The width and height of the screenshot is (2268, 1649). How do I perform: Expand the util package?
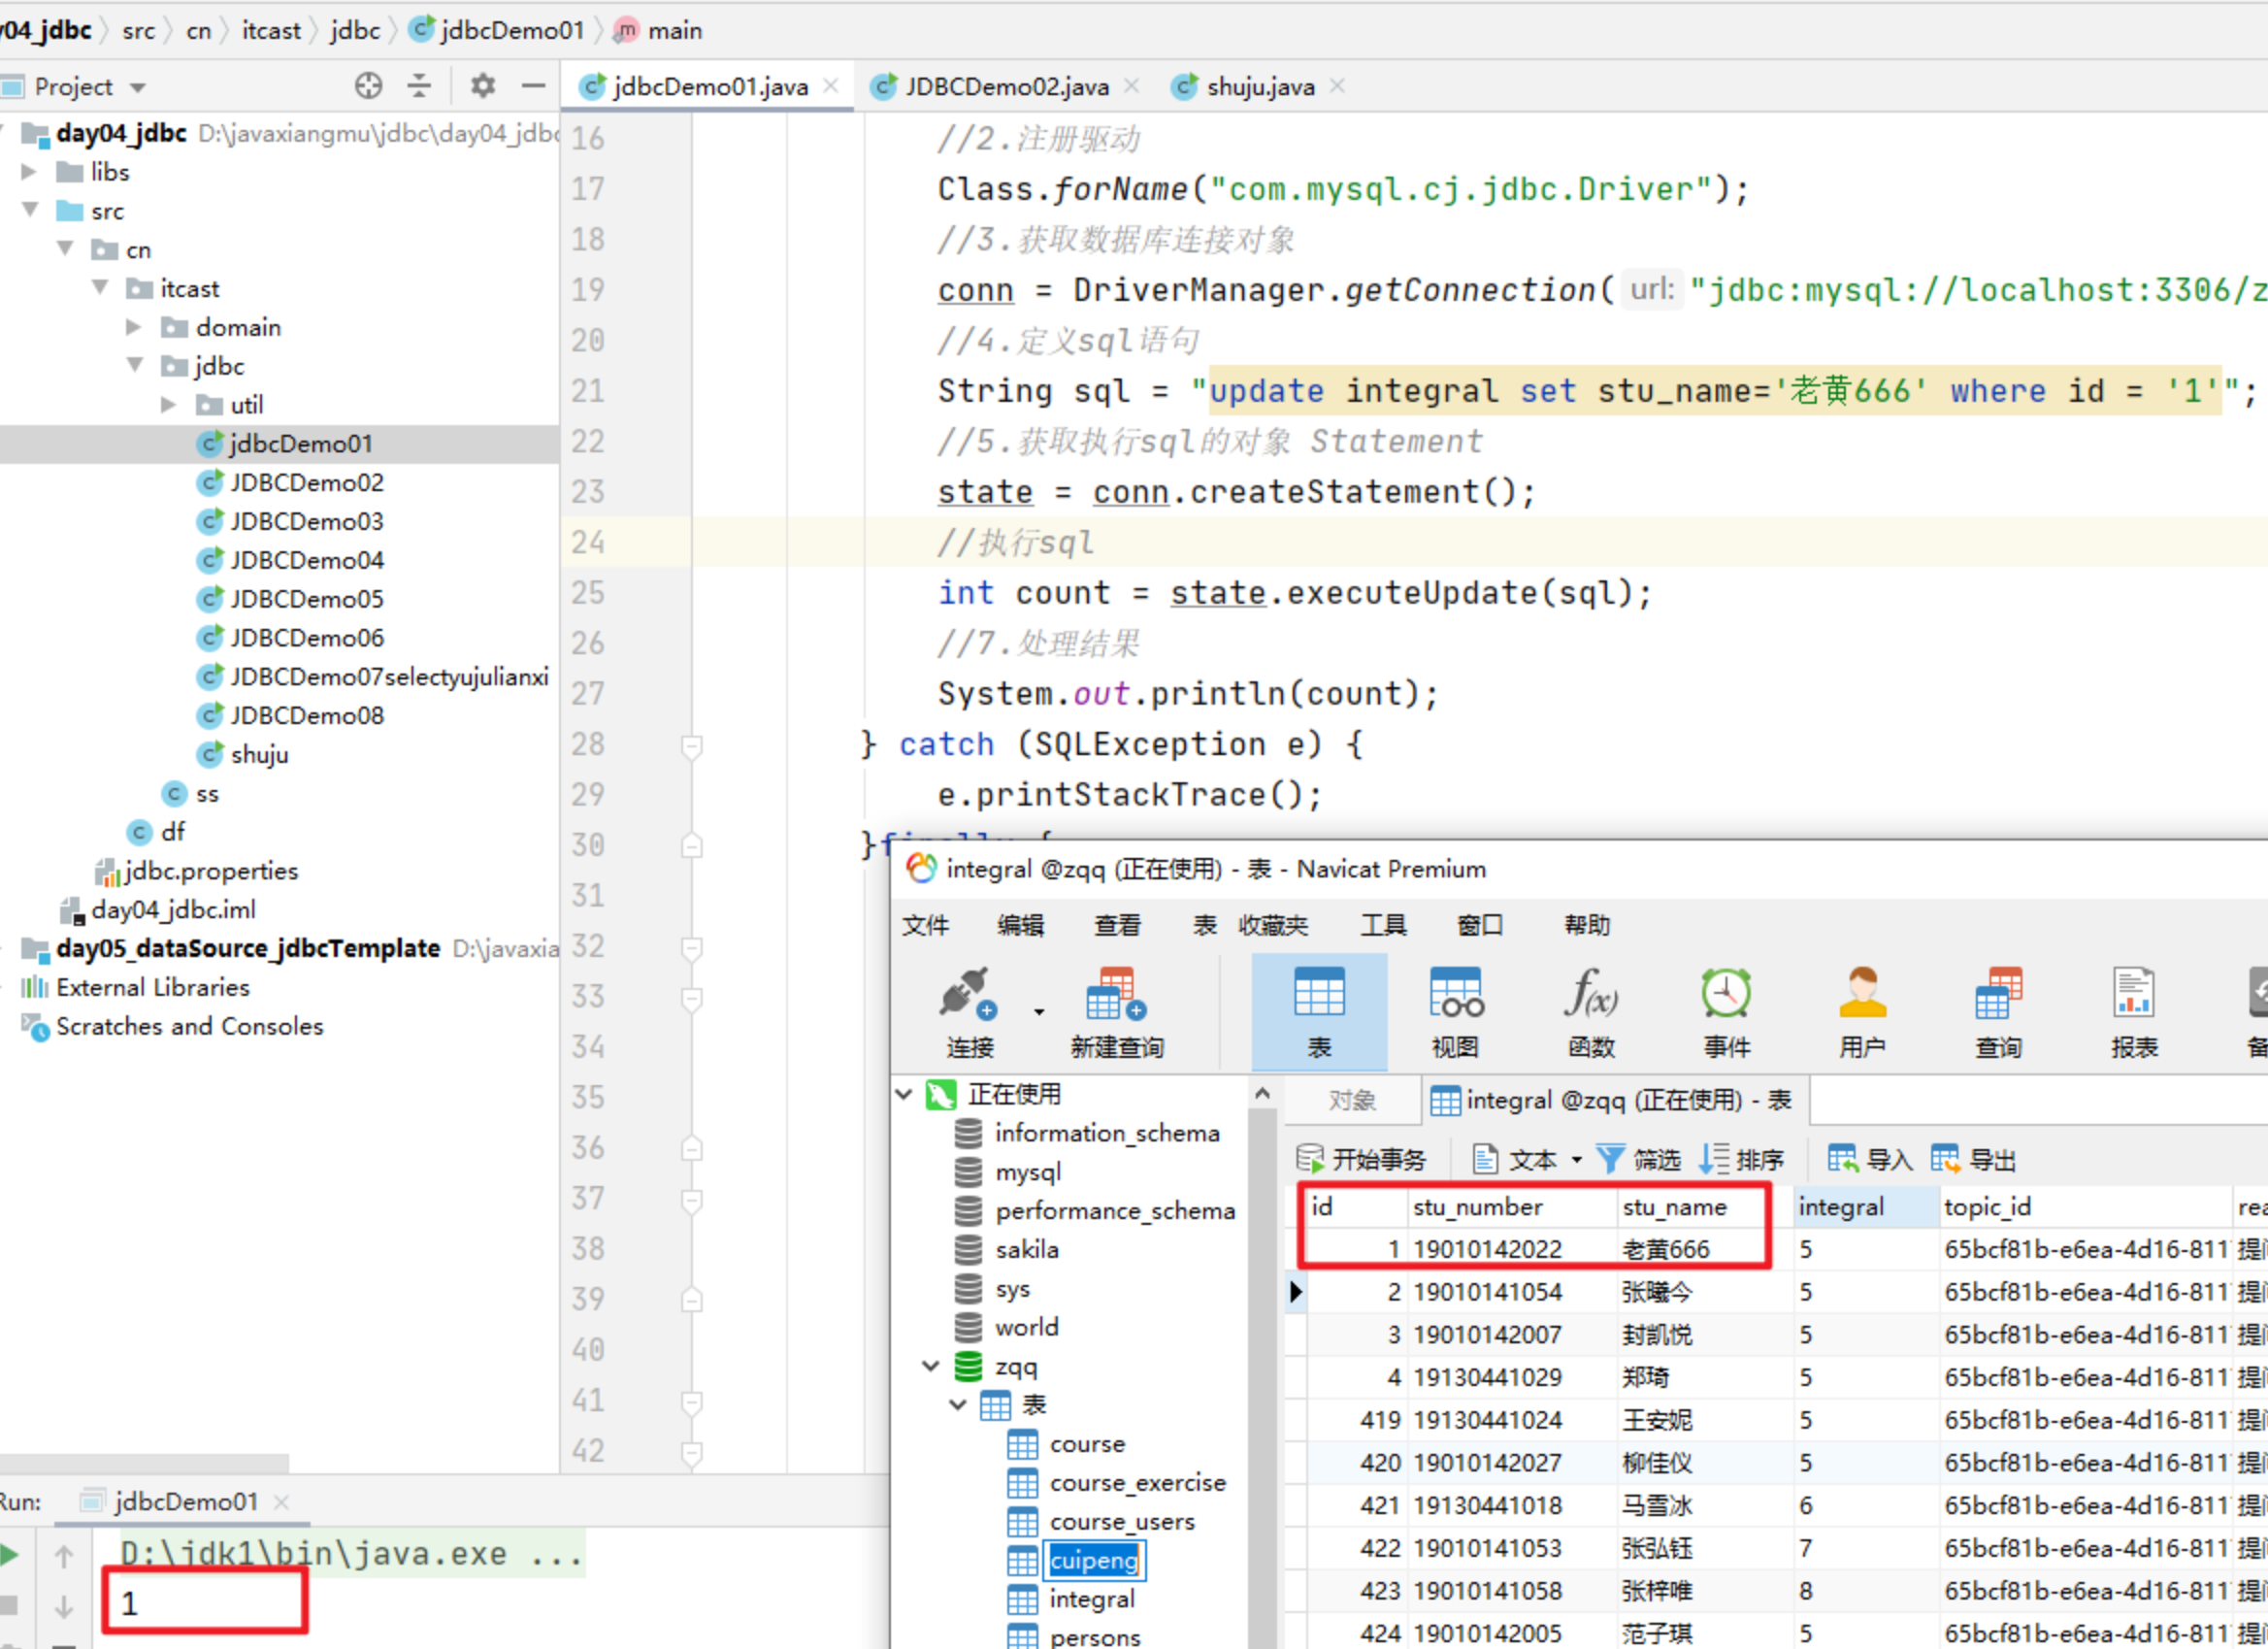[168, 404]
